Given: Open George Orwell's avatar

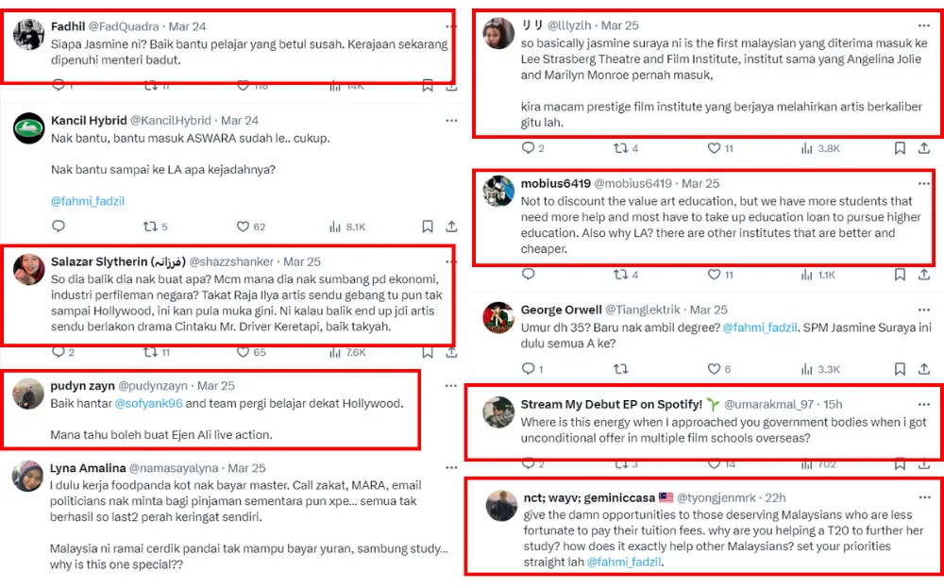Looking at the screenshot, I should pos(498,317).
